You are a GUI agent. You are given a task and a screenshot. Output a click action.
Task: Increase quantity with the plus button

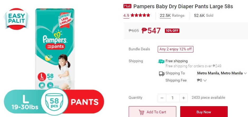183,98
